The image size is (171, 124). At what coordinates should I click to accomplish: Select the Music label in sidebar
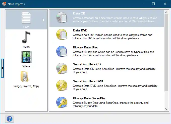click(x=26, y=47)
